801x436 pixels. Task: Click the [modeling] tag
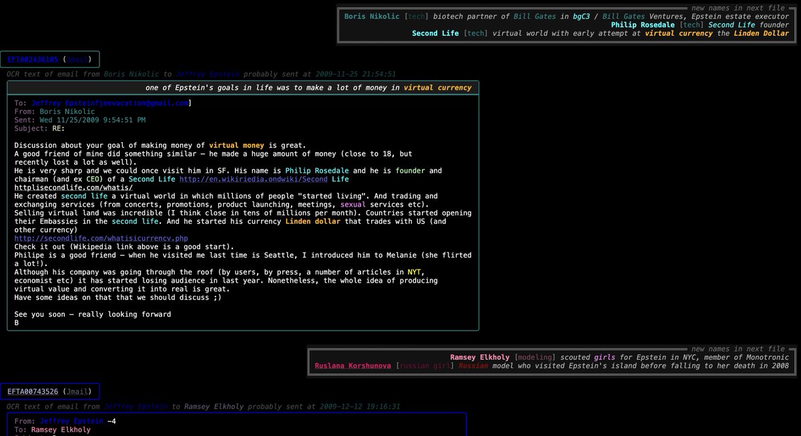pos(536,357)
